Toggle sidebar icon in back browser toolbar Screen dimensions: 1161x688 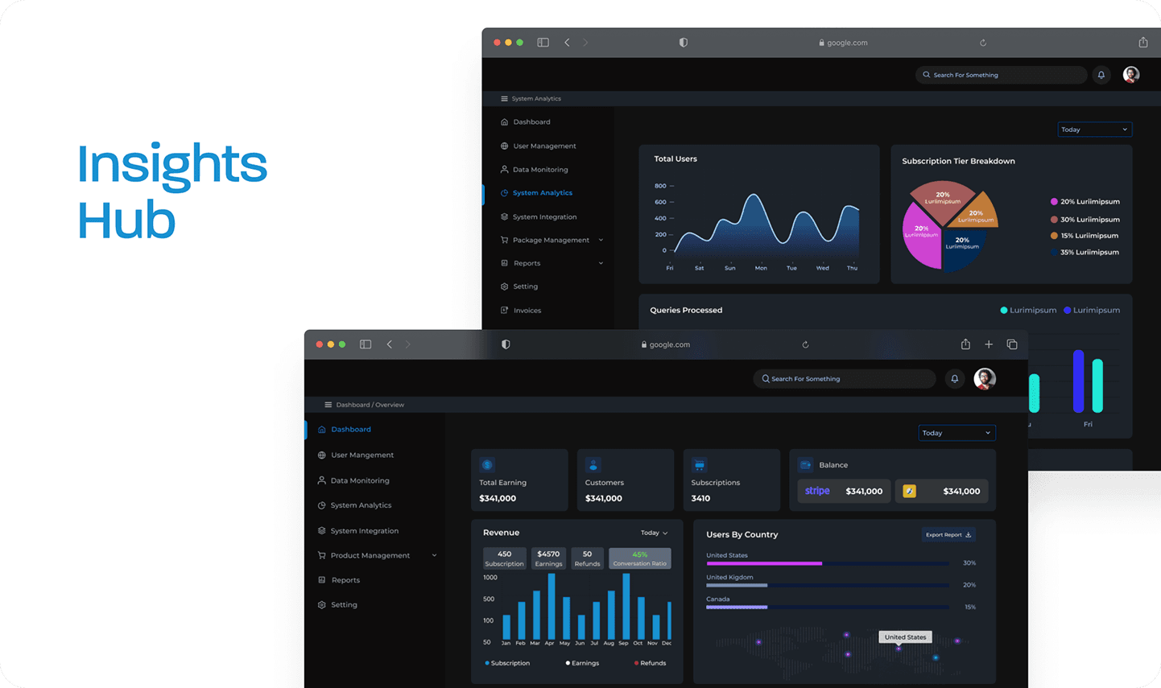pos(543,43)
